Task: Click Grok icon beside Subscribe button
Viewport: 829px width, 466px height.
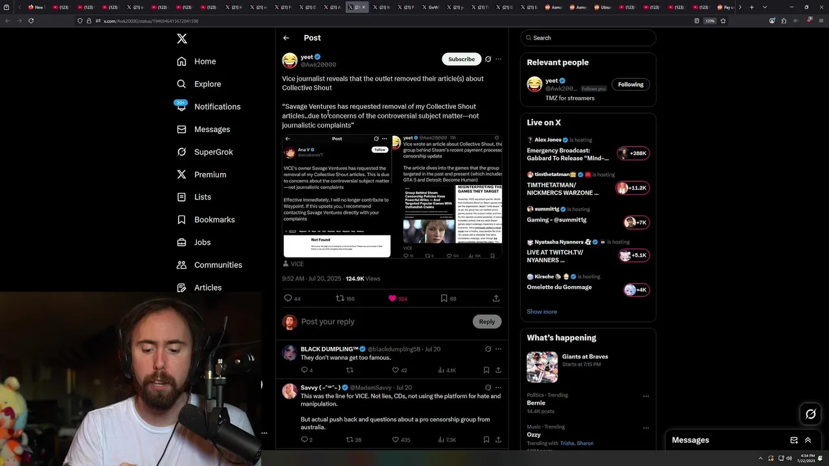Action: point(488,59)
